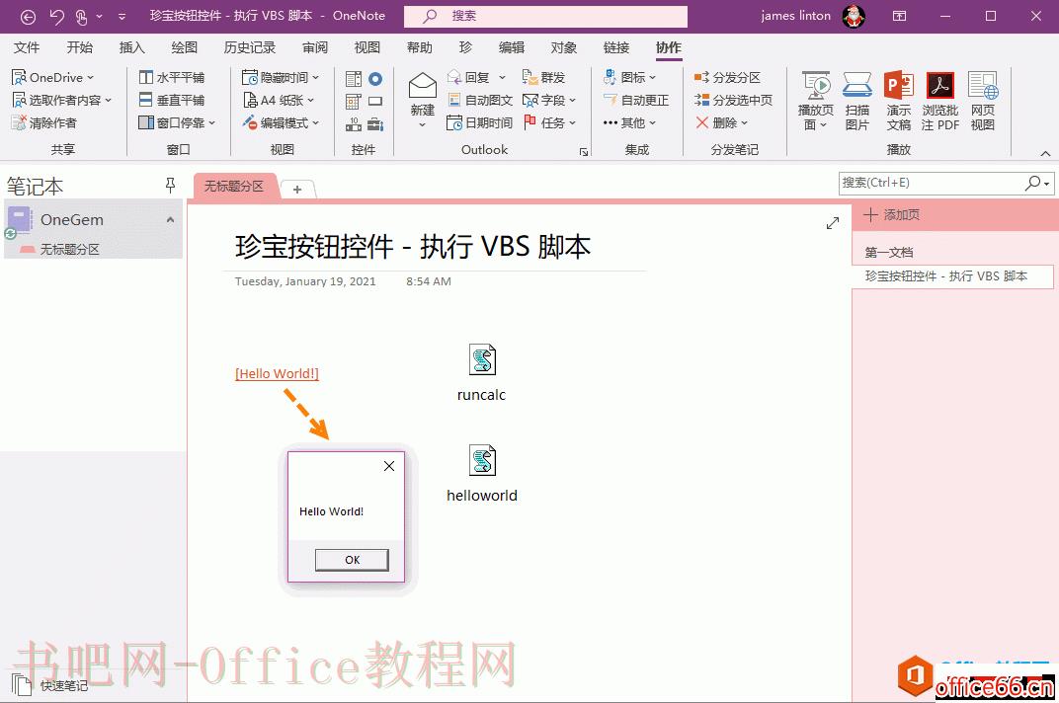The height and width of the screenshot is (703, 1059).
Task: Click james linton account avatar
Action: (854, 16)
